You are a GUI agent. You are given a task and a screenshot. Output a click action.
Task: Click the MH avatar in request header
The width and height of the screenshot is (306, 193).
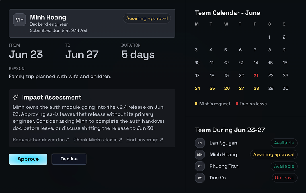pyautogui.click(x=20, y=20)
